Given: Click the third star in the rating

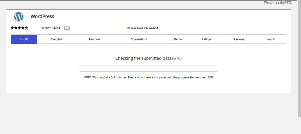Looking at the screenshot, I should [19, 28].
